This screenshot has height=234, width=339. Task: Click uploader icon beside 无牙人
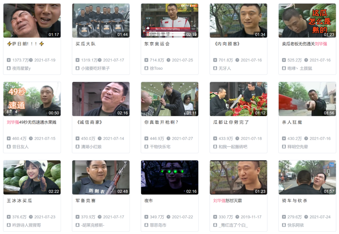(x=215, y=68)
